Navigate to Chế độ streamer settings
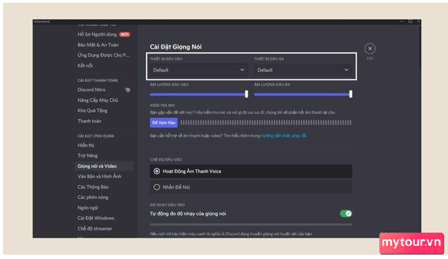The height and width of the screenshot is (259, 448). coord(96,228)
